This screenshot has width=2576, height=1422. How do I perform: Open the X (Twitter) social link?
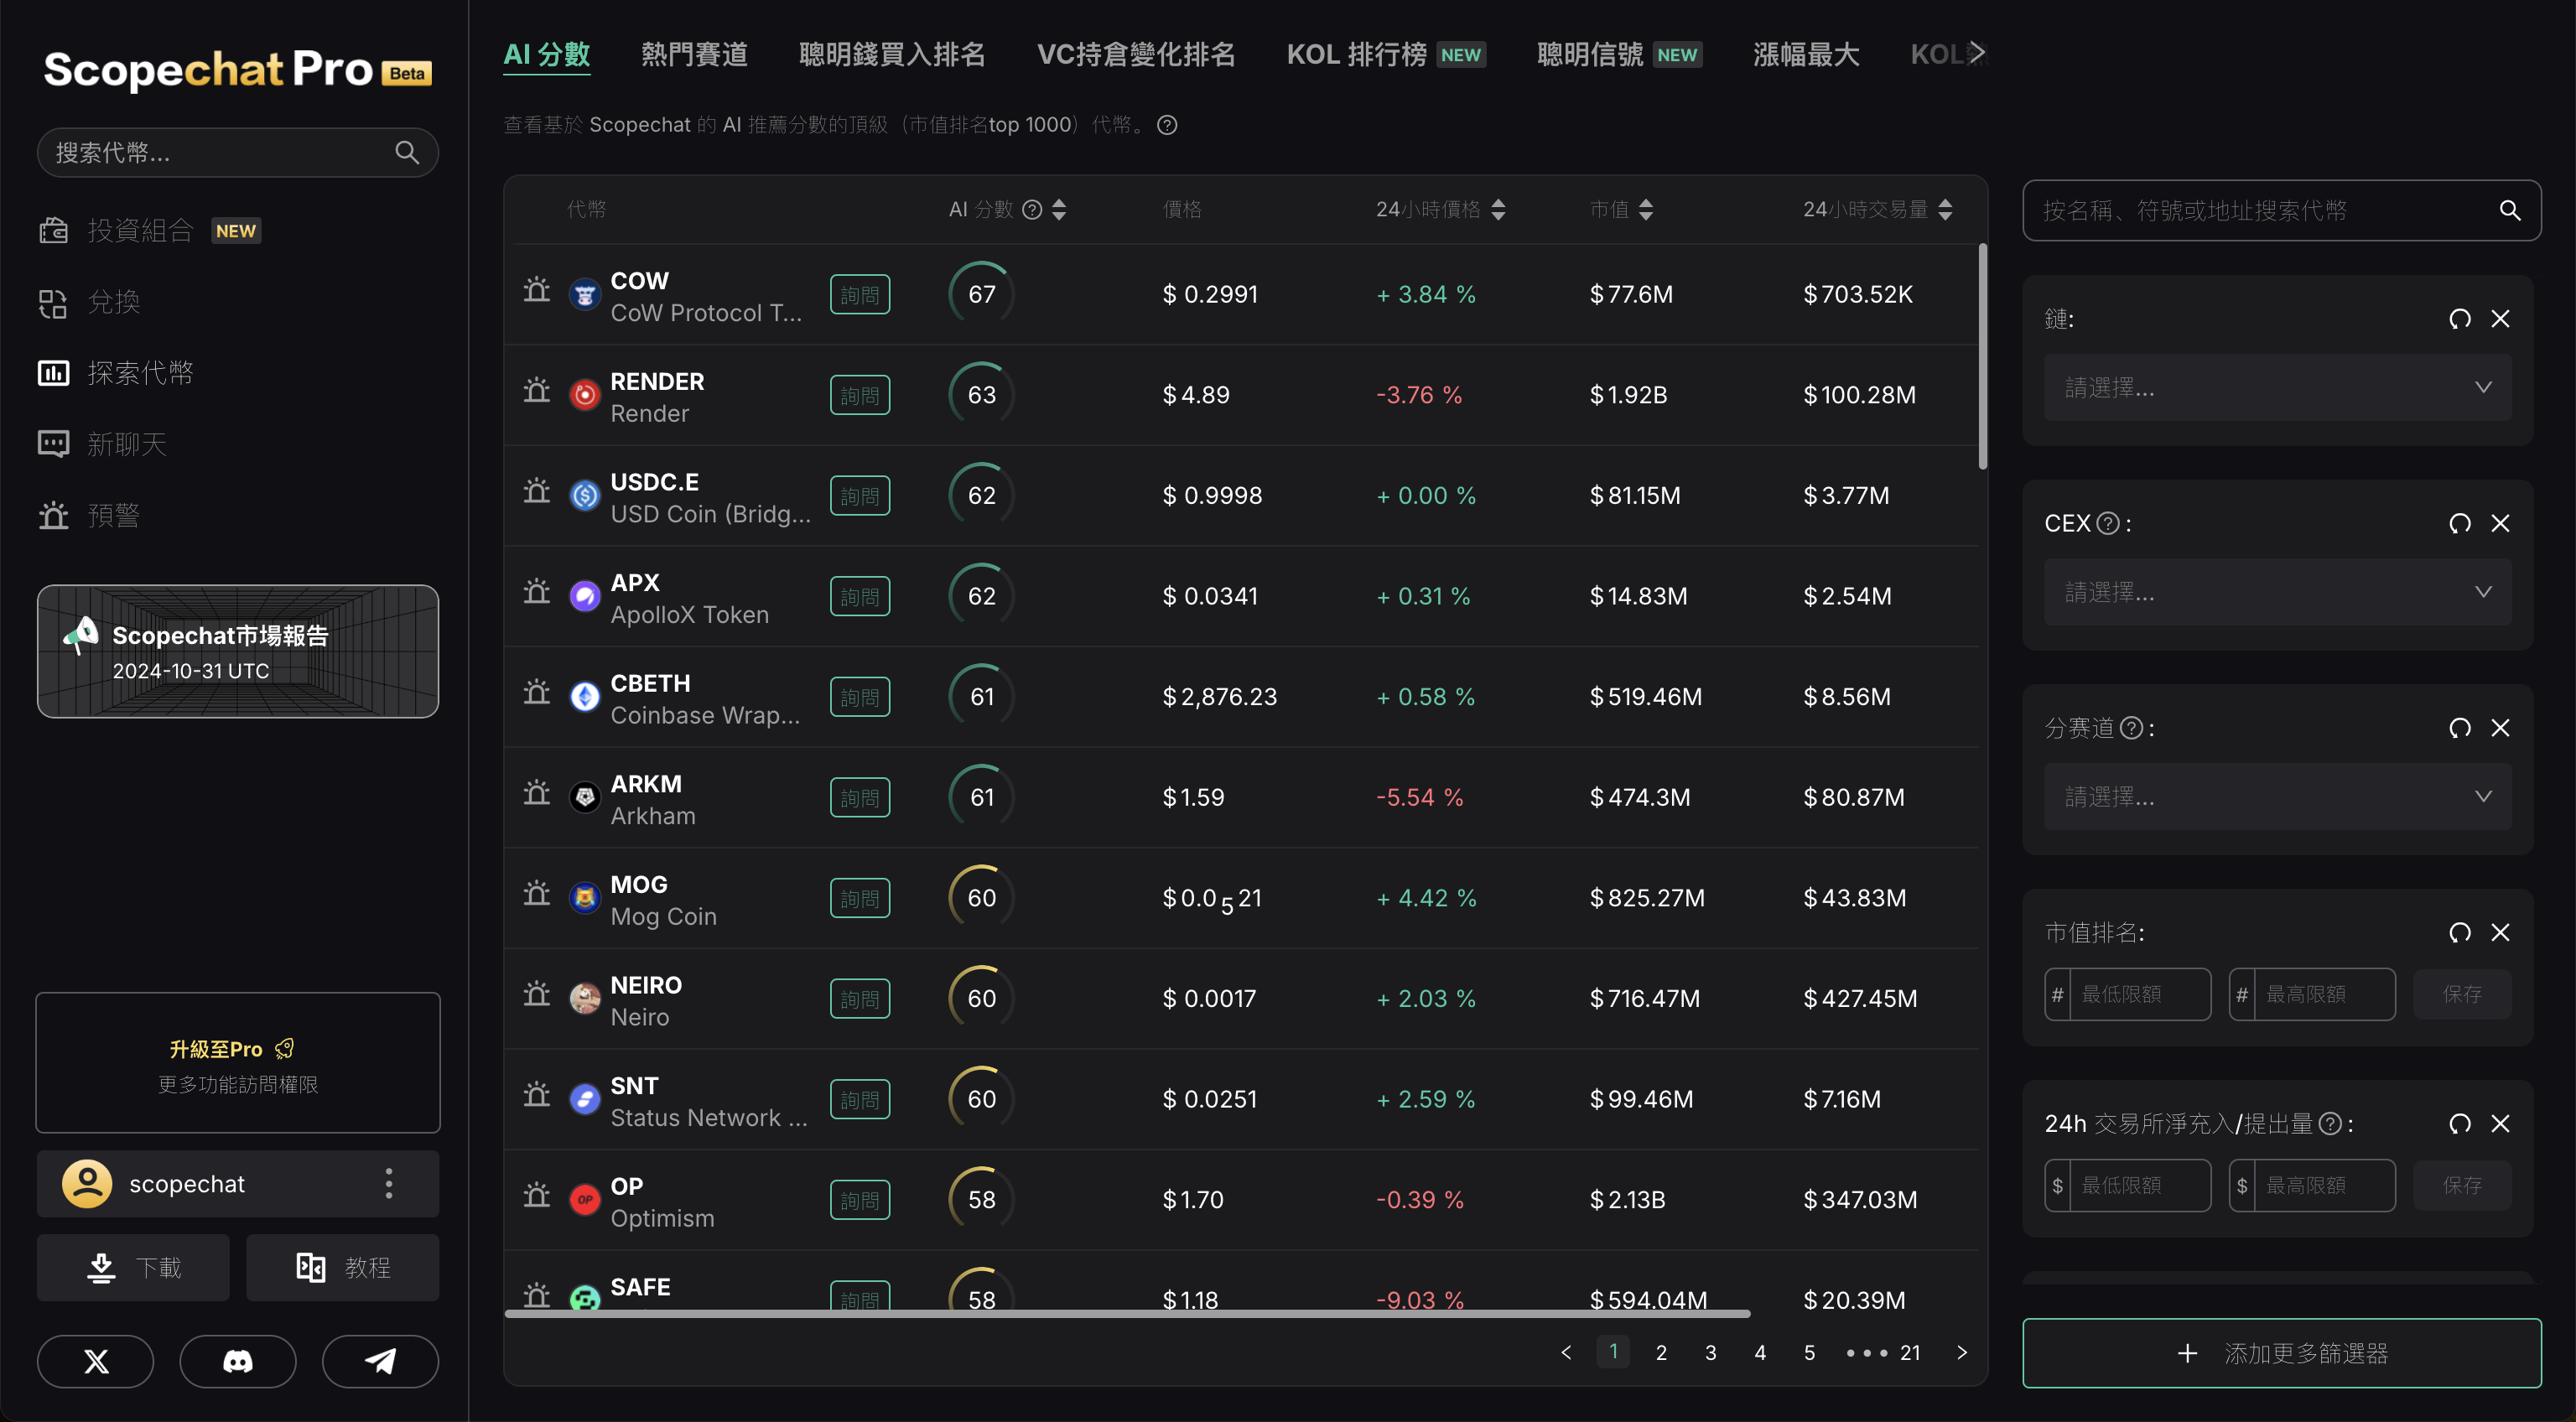click(96, 1361)
